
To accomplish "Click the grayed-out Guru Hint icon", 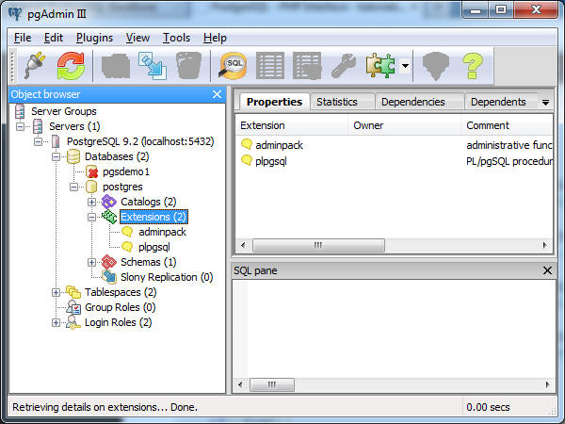I will pyautogui.click(x=436, y=66).
